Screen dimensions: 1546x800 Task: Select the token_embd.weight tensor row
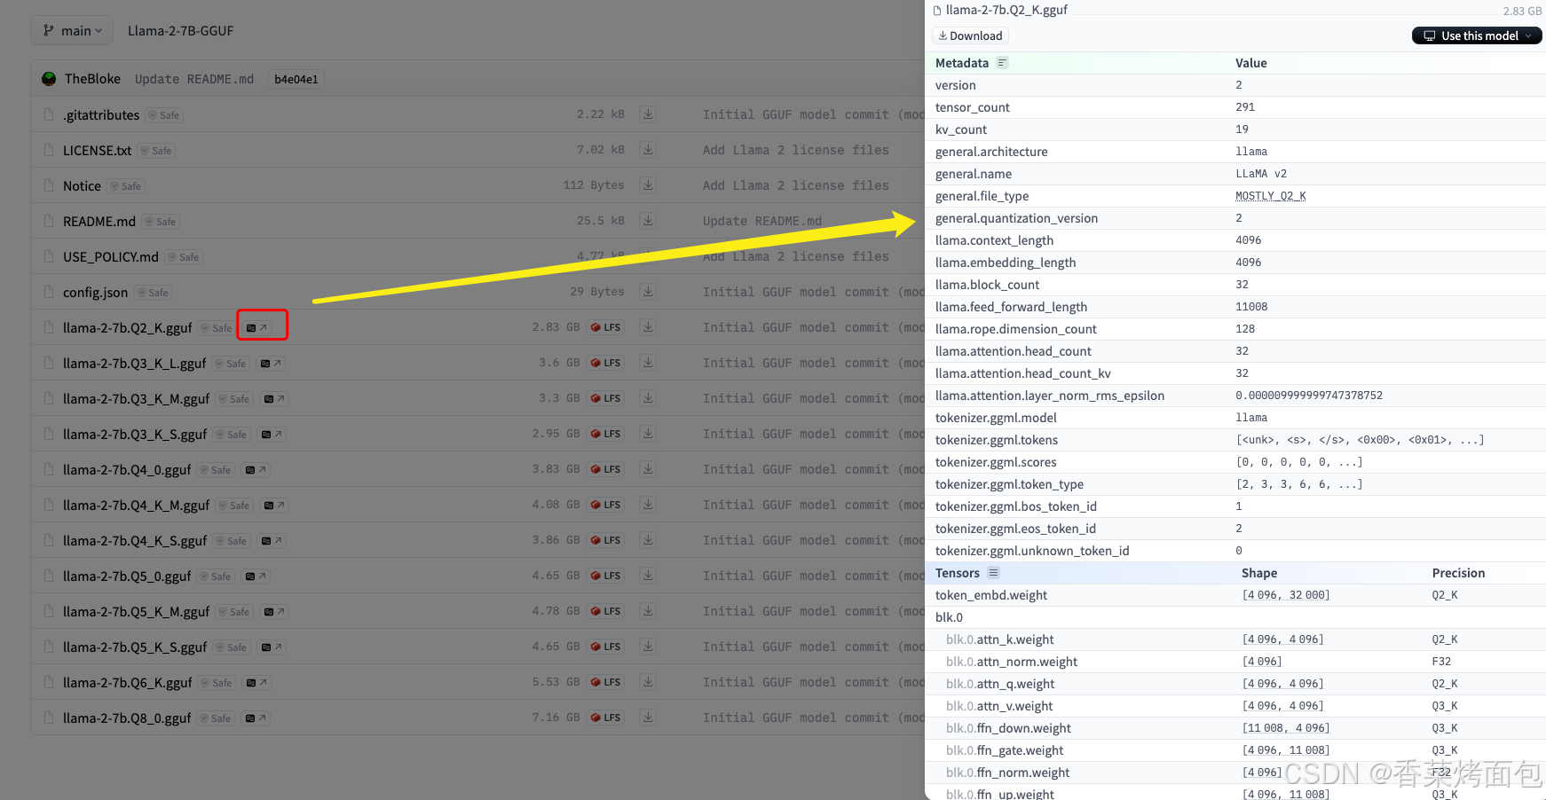pyautogui.click(x=1235, y=595)
